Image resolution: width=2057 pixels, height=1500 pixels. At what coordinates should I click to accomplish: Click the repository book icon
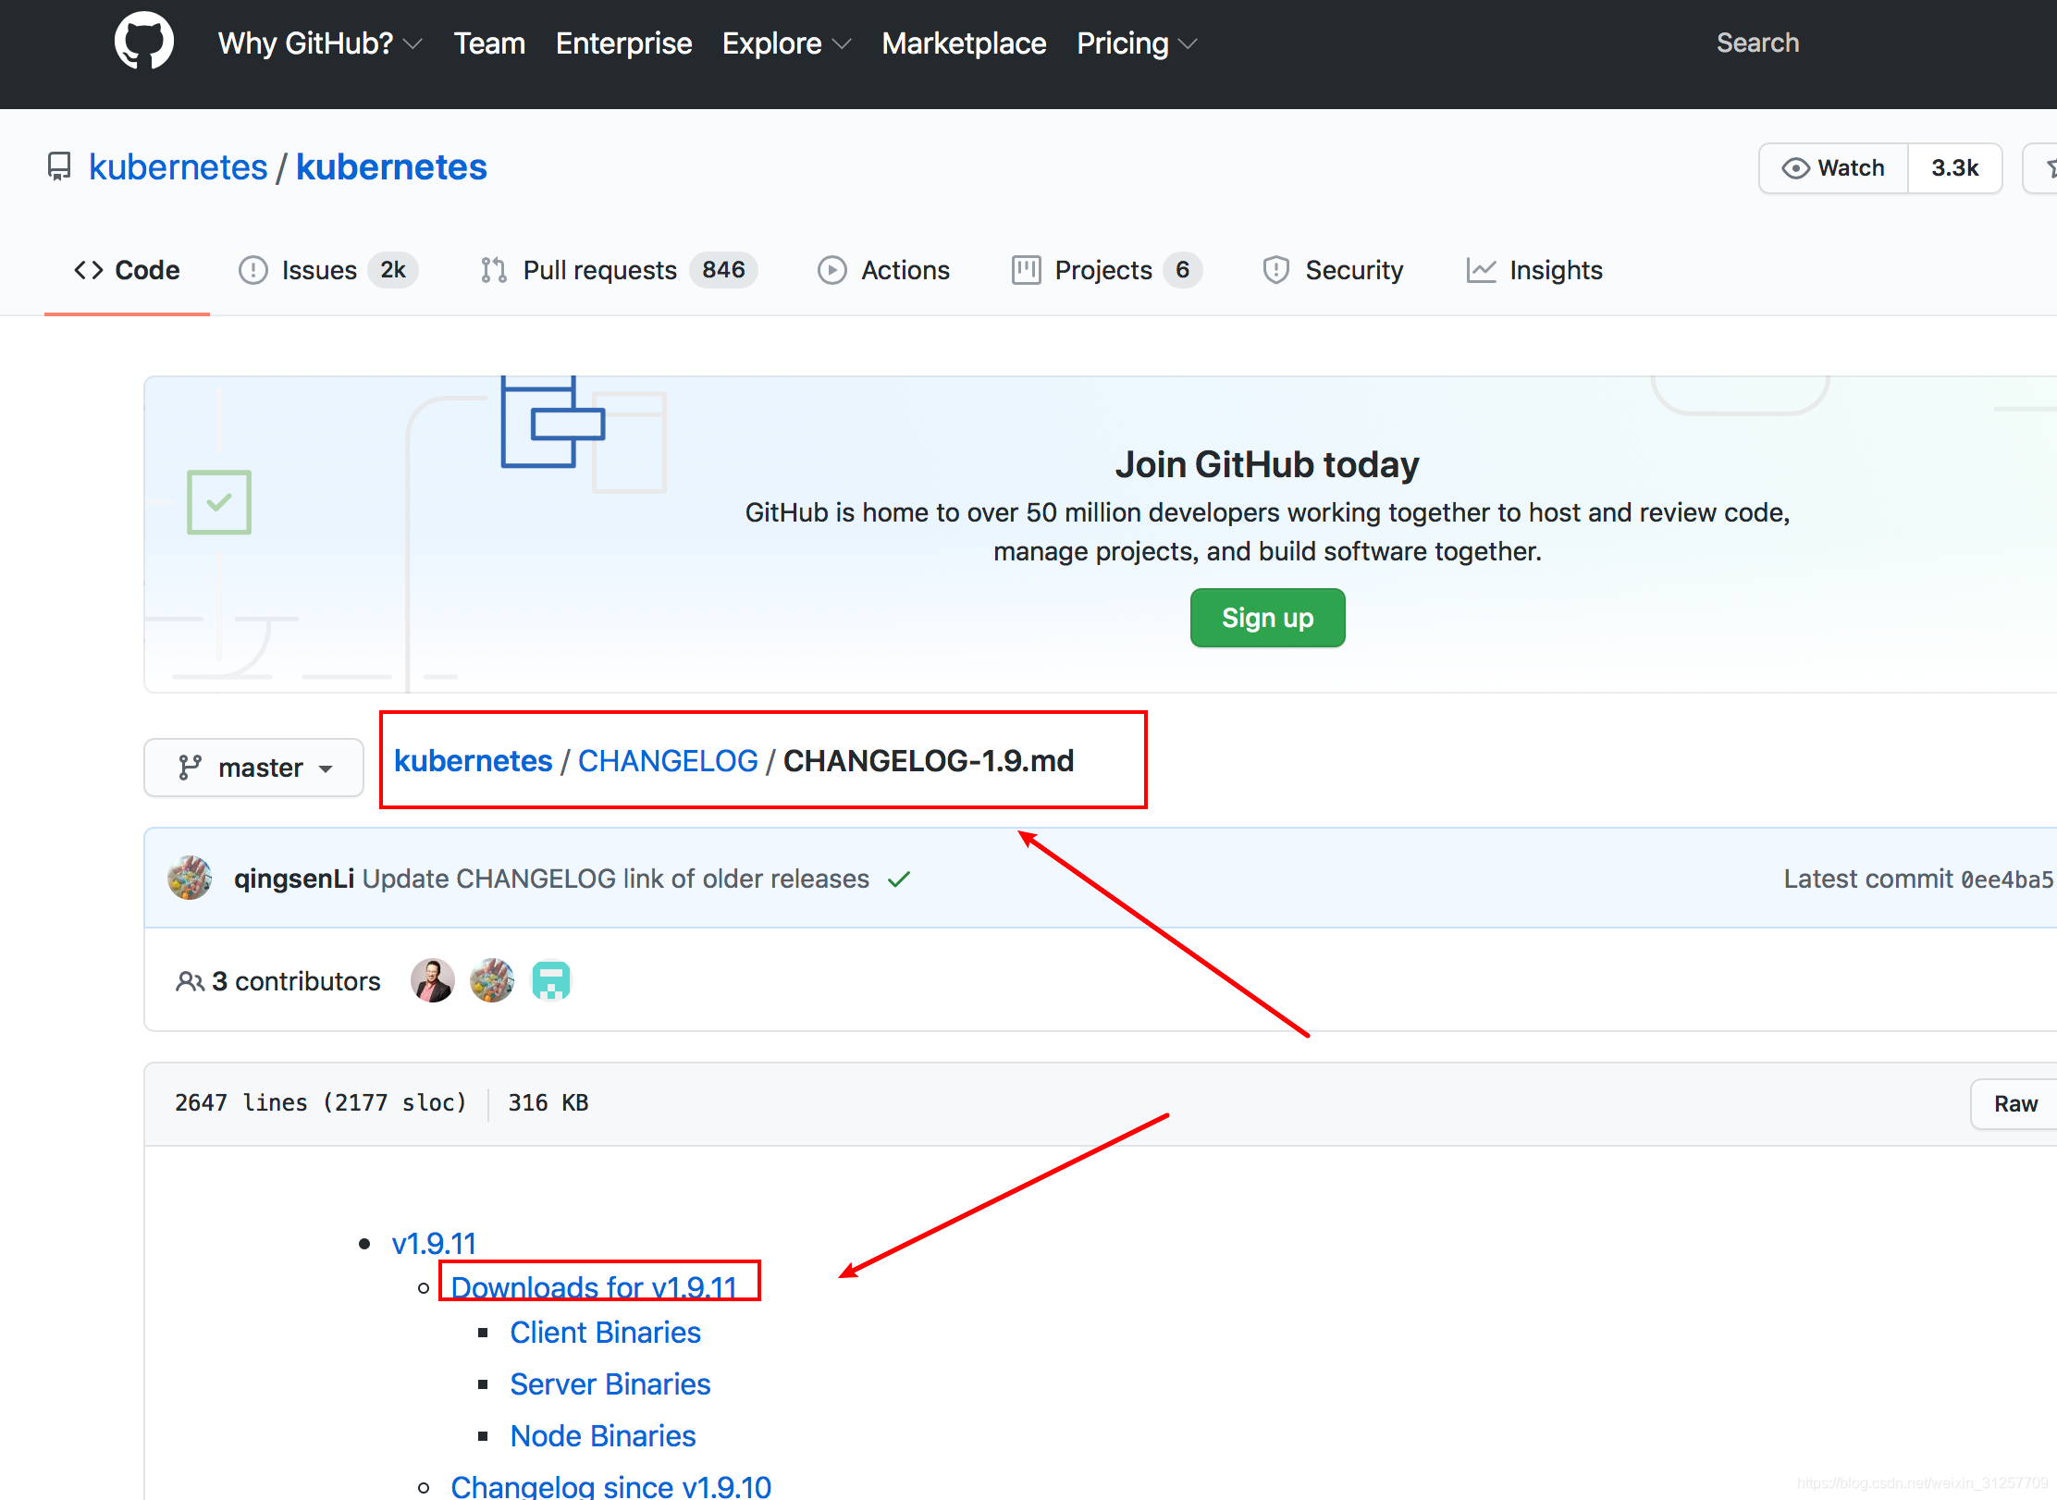[x=59, y=167]
